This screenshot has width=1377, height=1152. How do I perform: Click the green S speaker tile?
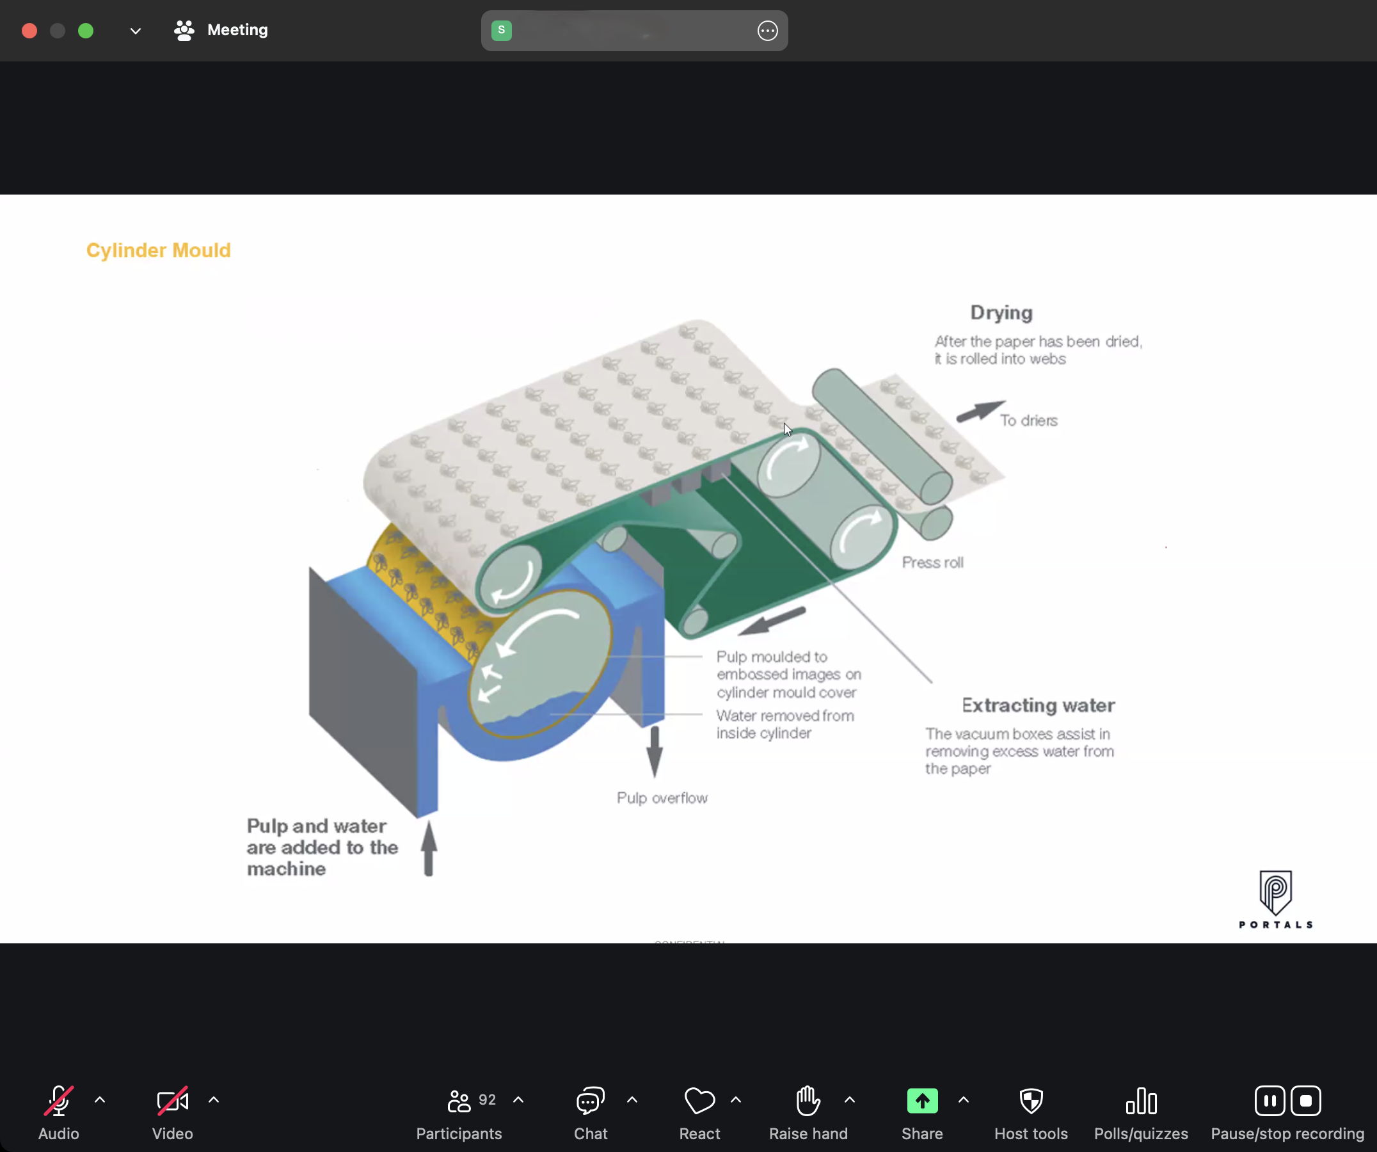click(x=502, y=30)
